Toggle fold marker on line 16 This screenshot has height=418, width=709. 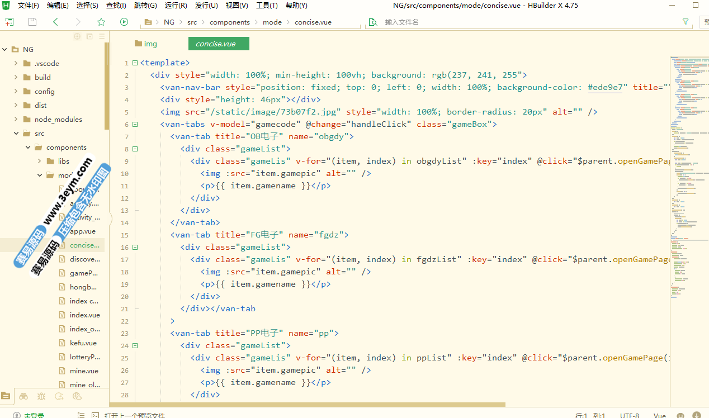point(135,248)
